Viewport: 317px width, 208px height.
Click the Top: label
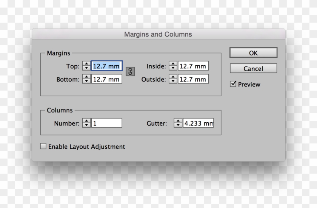[x=73, y=66]
